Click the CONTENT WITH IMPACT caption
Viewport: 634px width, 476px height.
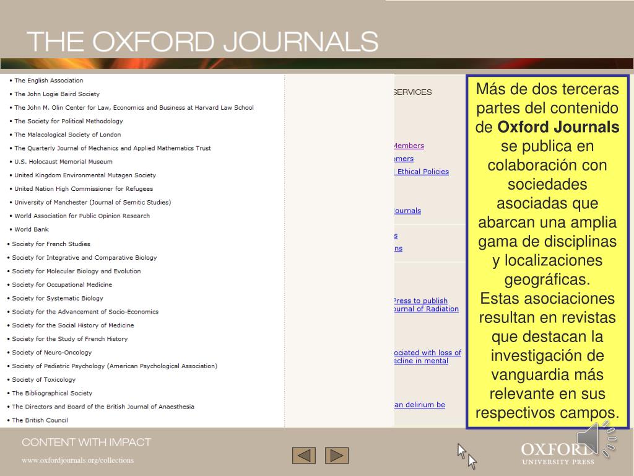(x=86, y=442)
